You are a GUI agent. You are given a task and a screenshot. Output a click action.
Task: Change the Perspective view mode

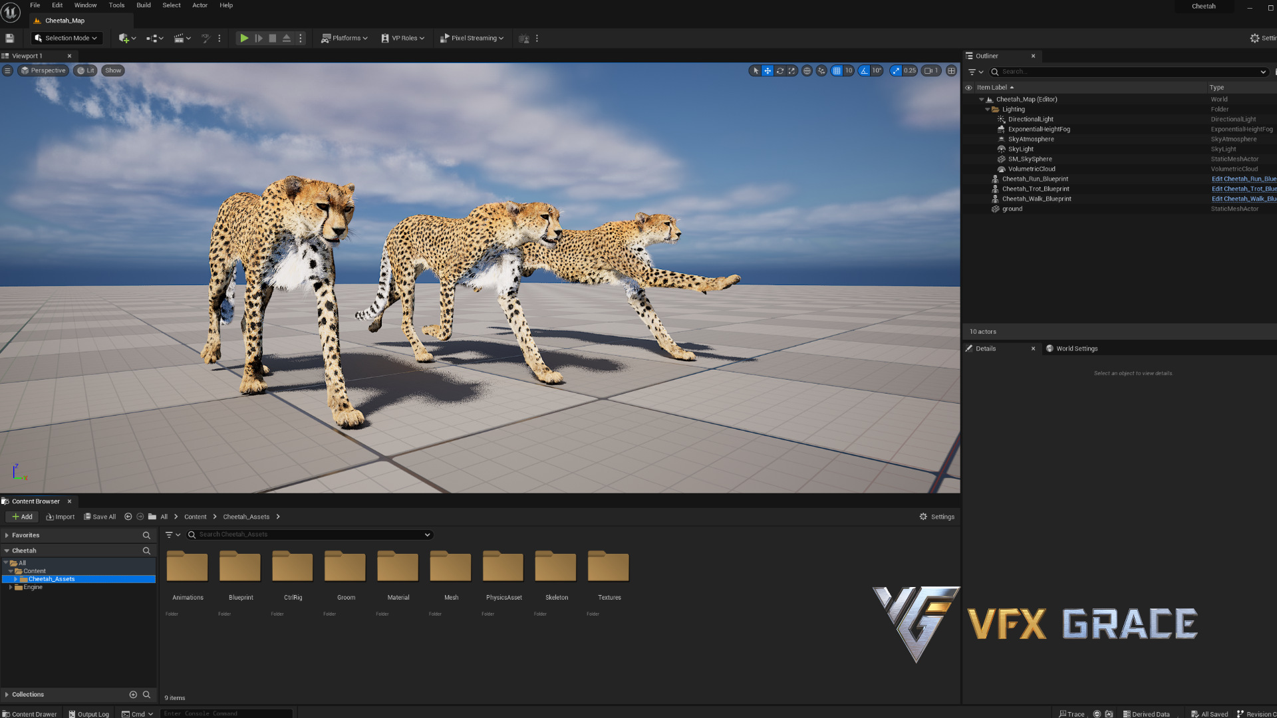point(43,70)
